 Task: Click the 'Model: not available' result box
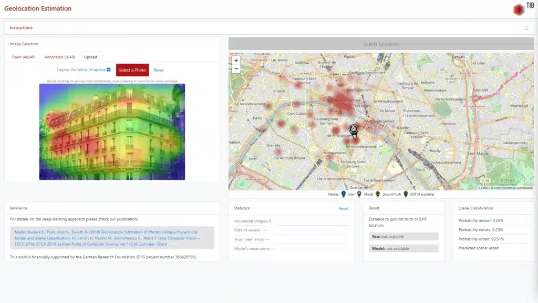click(403, 248)
